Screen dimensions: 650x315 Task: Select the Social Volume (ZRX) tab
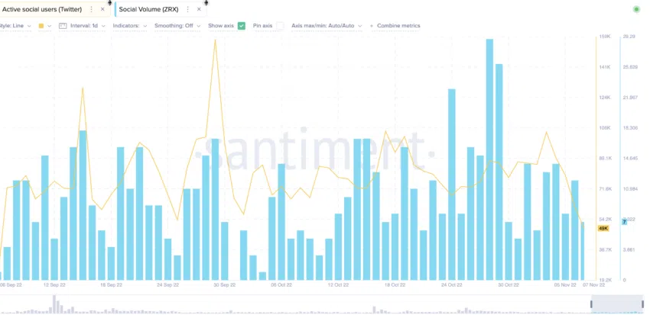tap(148, 9)
